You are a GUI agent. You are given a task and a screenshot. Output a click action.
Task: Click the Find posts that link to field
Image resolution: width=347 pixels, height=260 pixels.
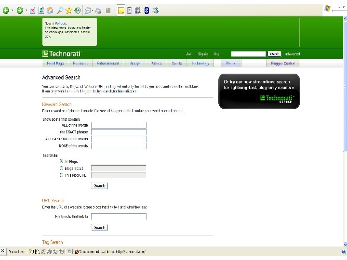pyautogui.click(x=119, y=217)
